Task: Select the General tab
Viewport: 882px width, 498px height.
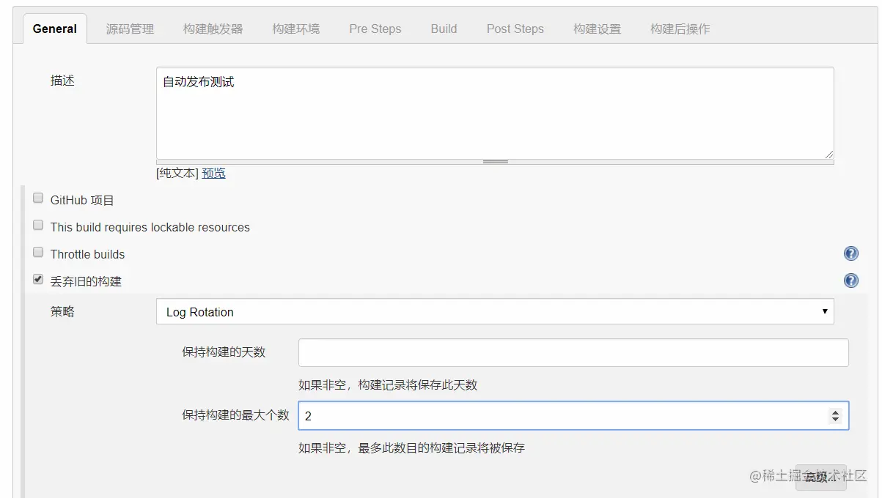Action: click(x=55, y=29)
